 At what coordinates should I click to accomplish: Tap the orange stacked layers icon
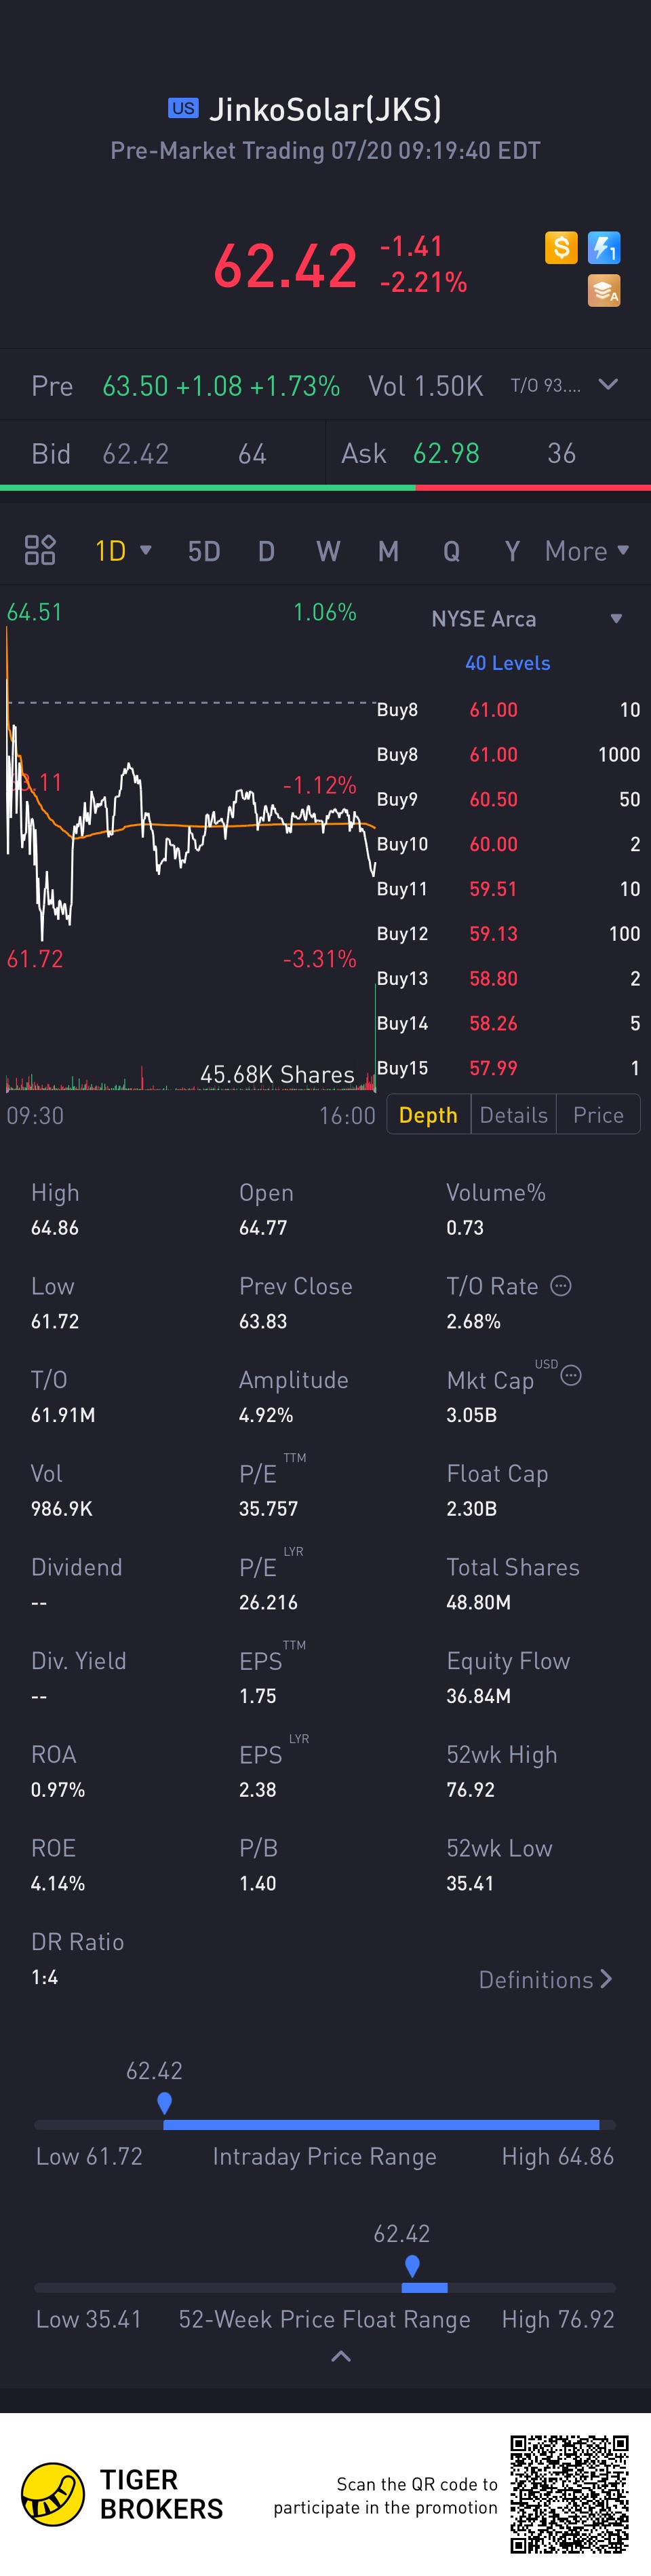click(604, 290)
